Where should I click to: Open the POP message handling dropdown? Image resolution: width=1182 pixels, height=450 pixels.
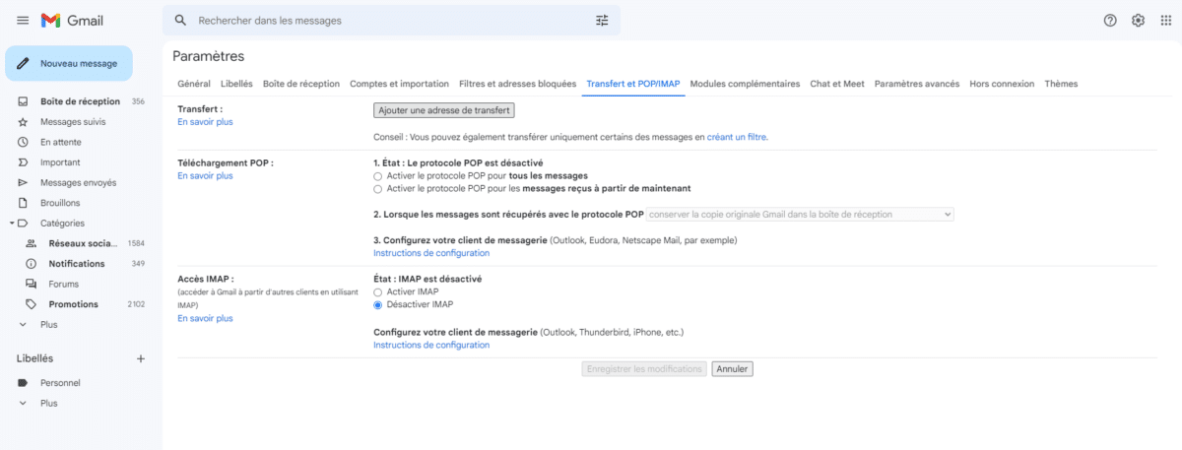(x=800, y=214)
